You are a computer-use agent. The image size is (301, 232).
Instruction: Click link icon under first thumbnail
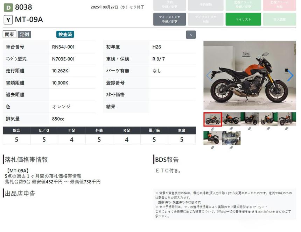click(212, 129)
